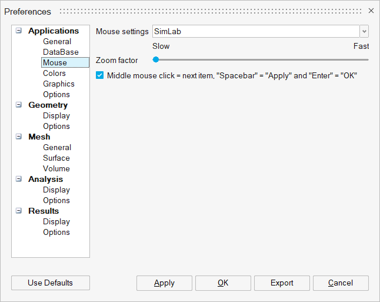Open Colors preferences page

tap(54, 74)
